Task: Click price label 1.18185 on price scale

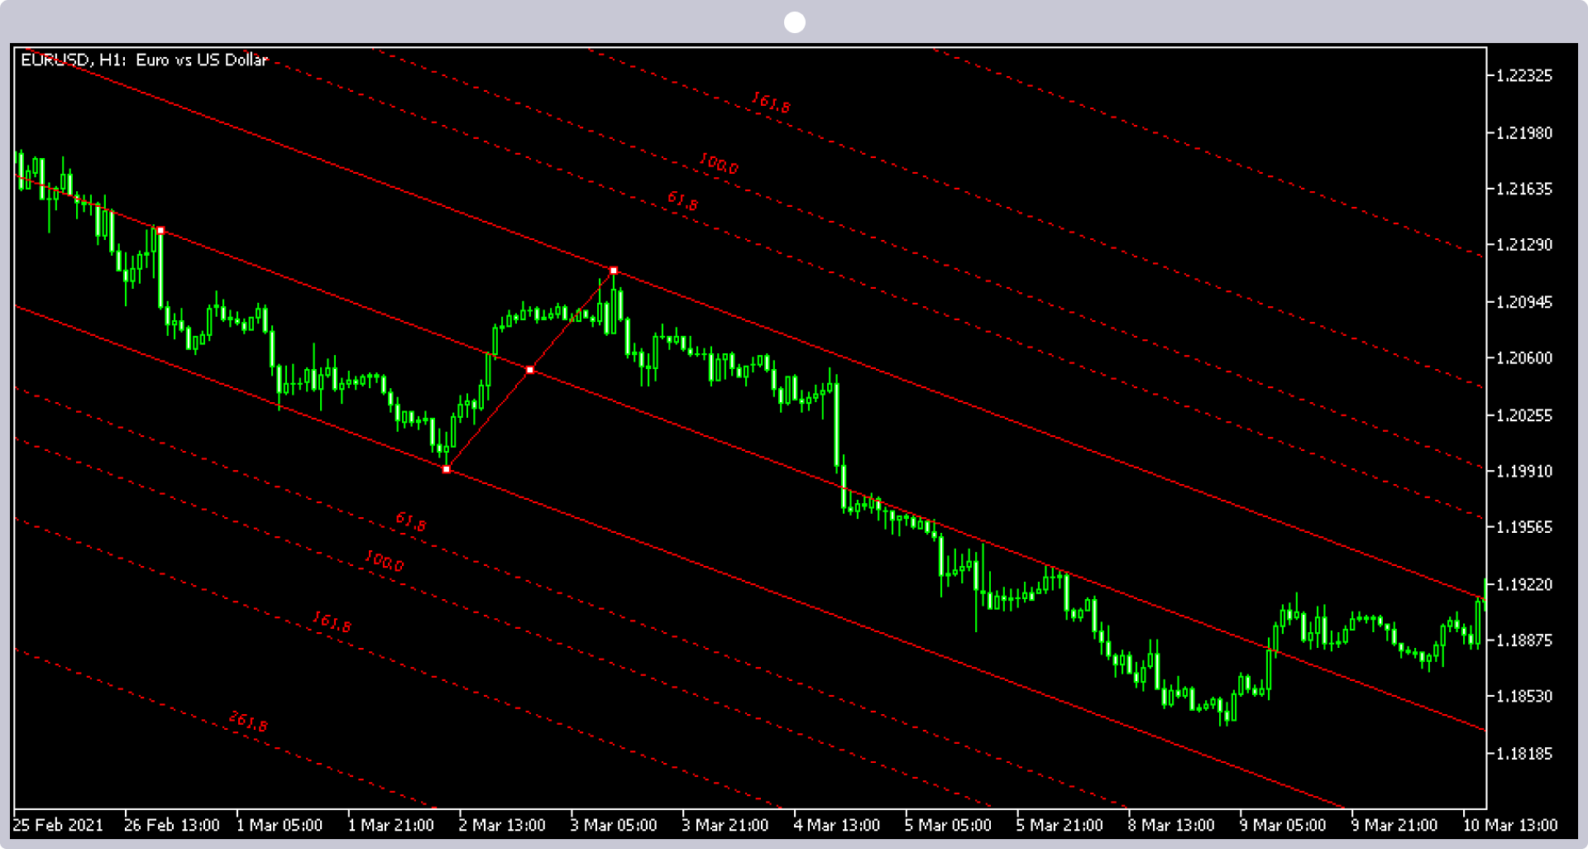Action: tap(1524, 753)
